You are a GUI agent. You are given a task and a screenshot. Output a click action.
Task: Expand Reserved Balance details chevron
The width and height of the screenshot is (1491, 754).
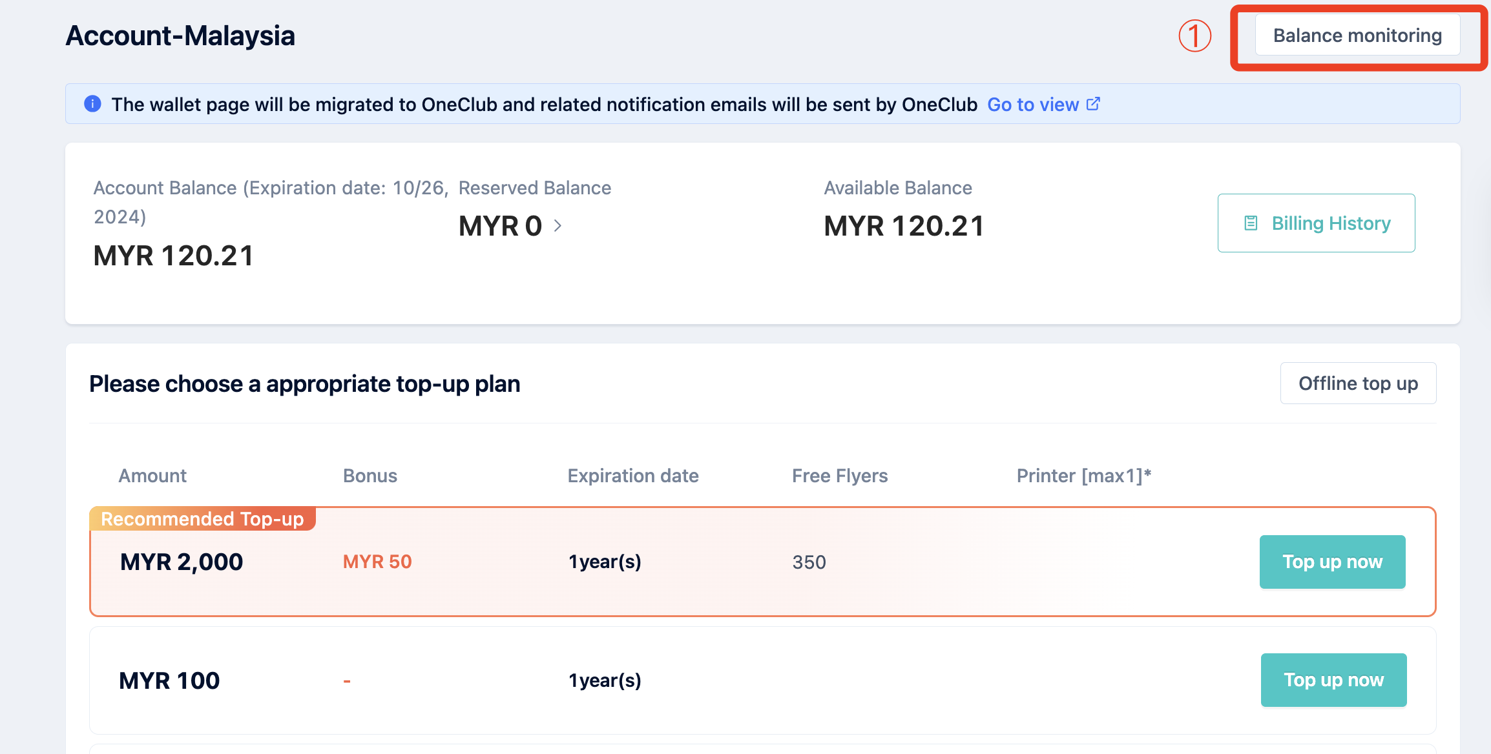point(558,226)
